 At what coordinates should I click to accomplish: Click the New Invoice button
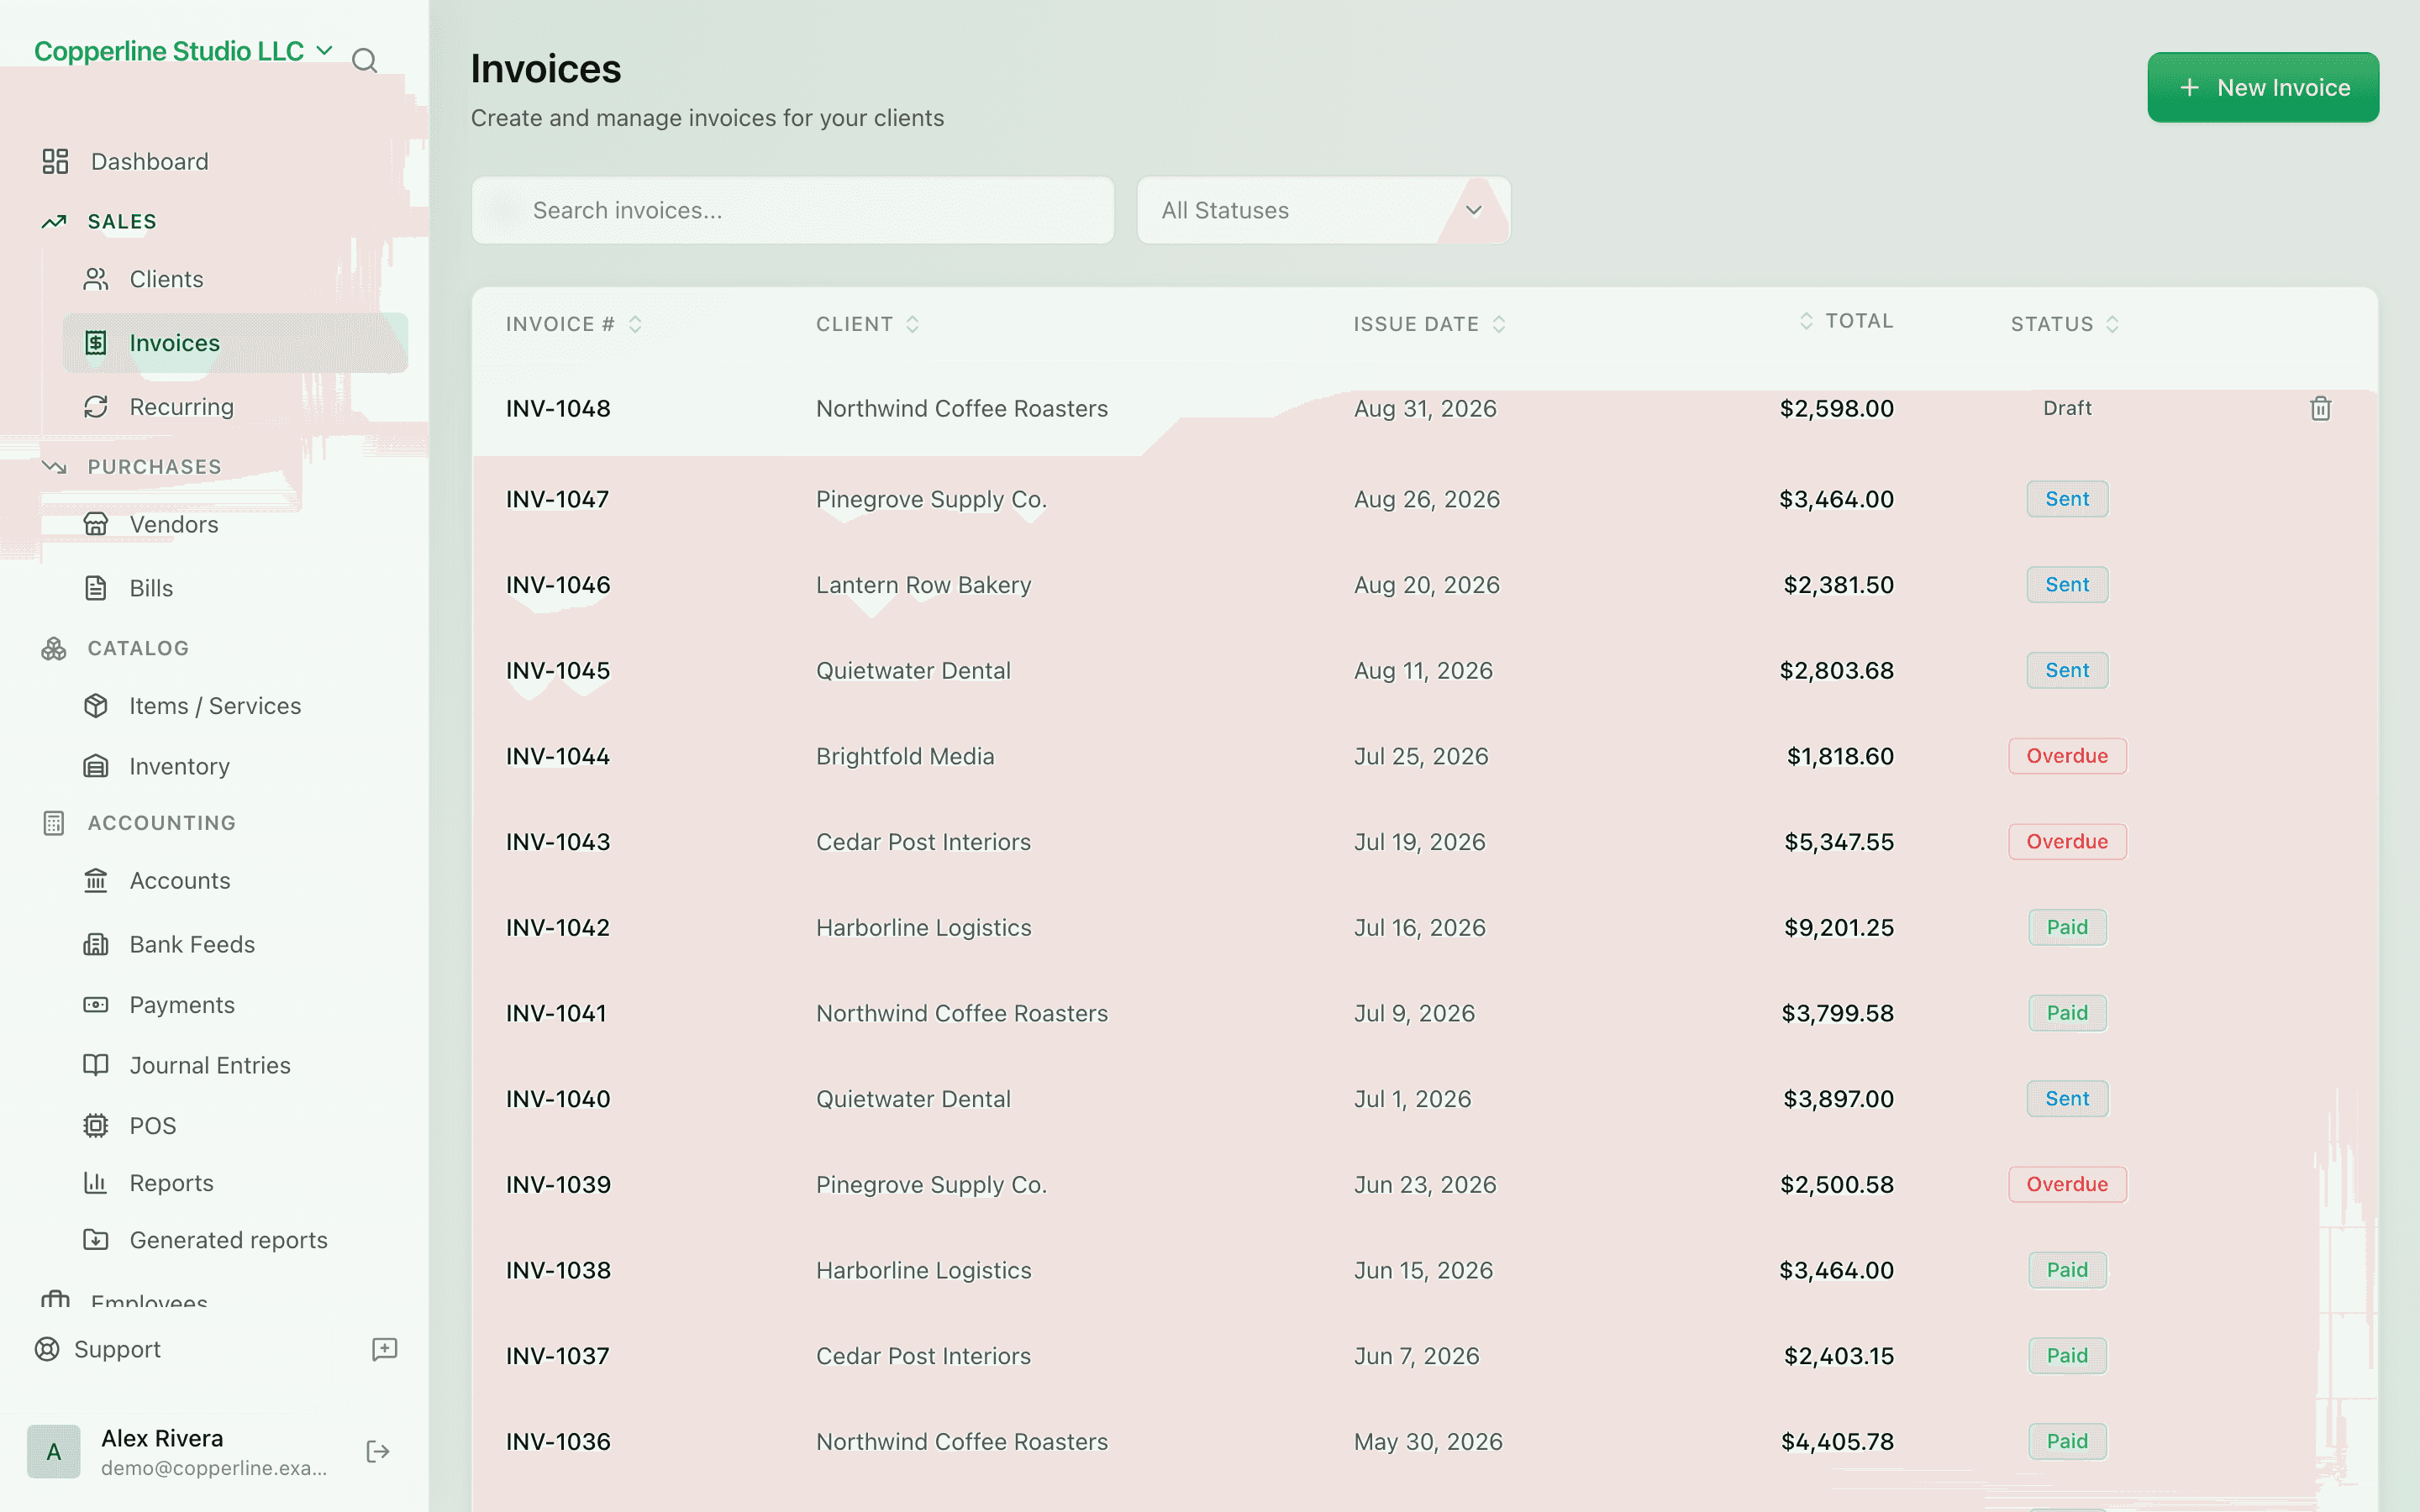(2263, 87)
